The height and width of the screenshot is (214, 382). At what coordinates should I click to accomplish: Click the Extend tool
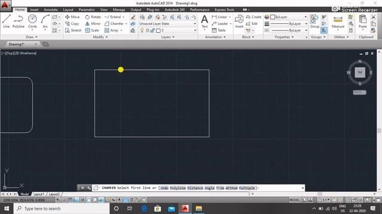coord(113,17)
